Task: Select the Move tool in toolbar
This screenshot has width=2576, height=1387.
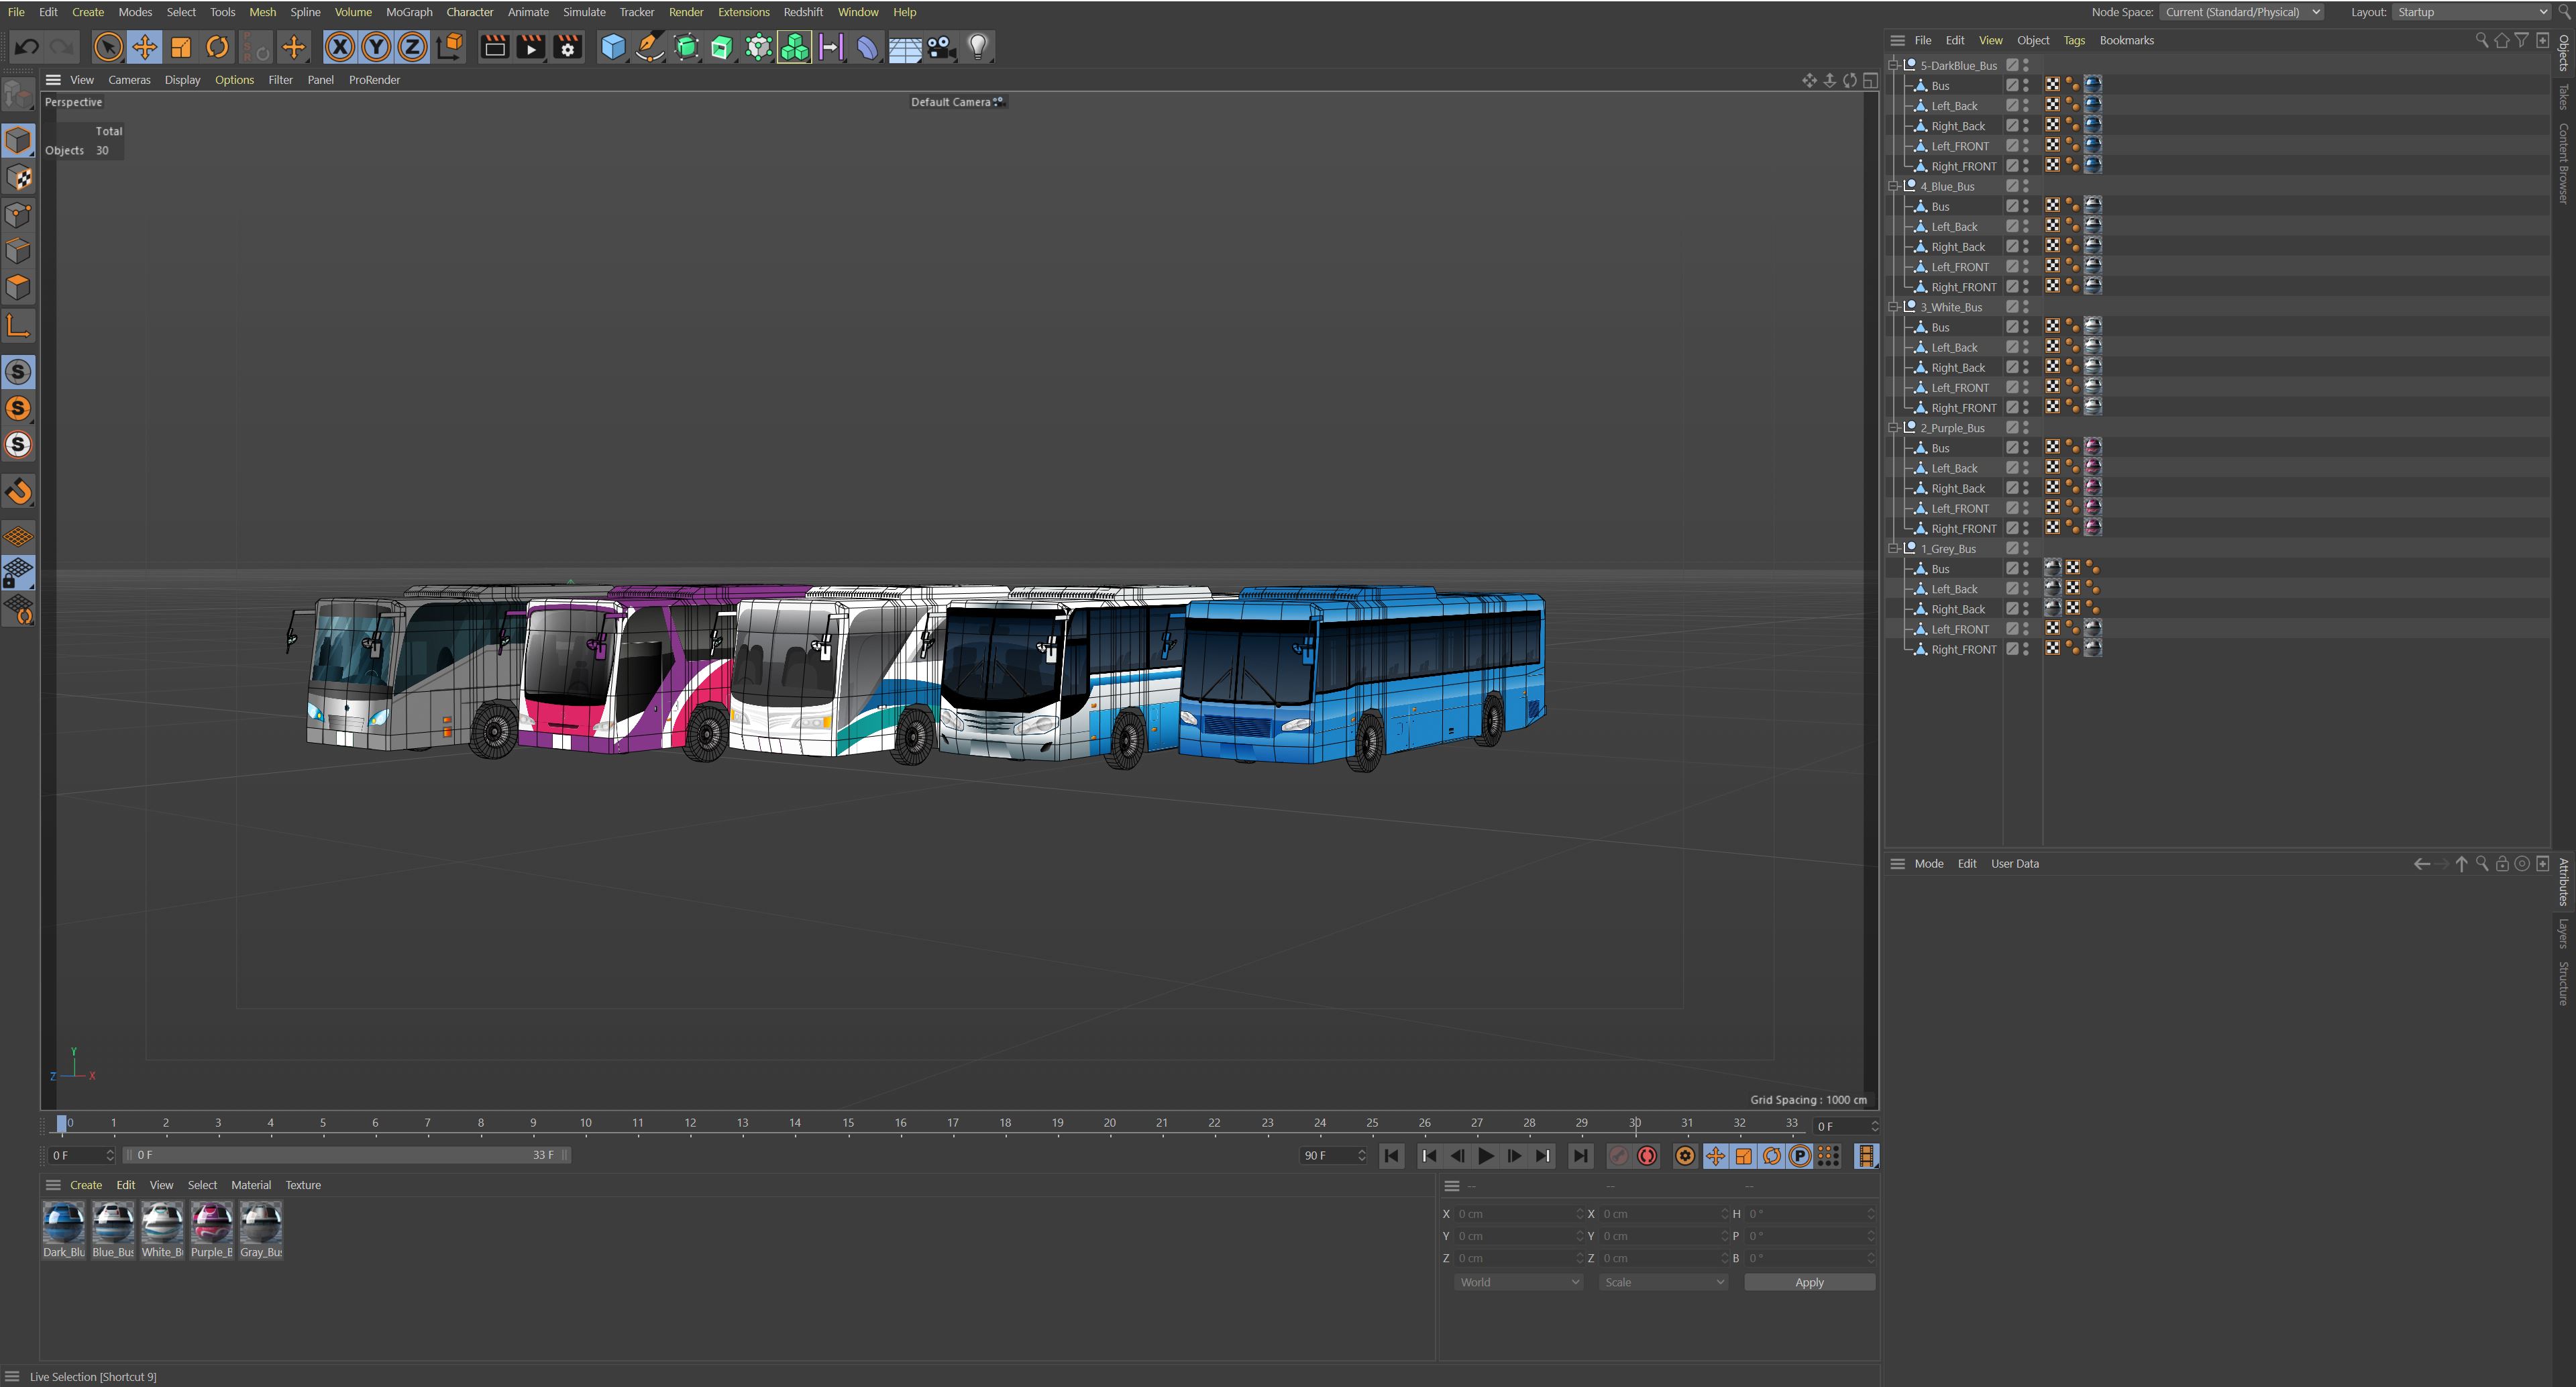Action: 144,47
